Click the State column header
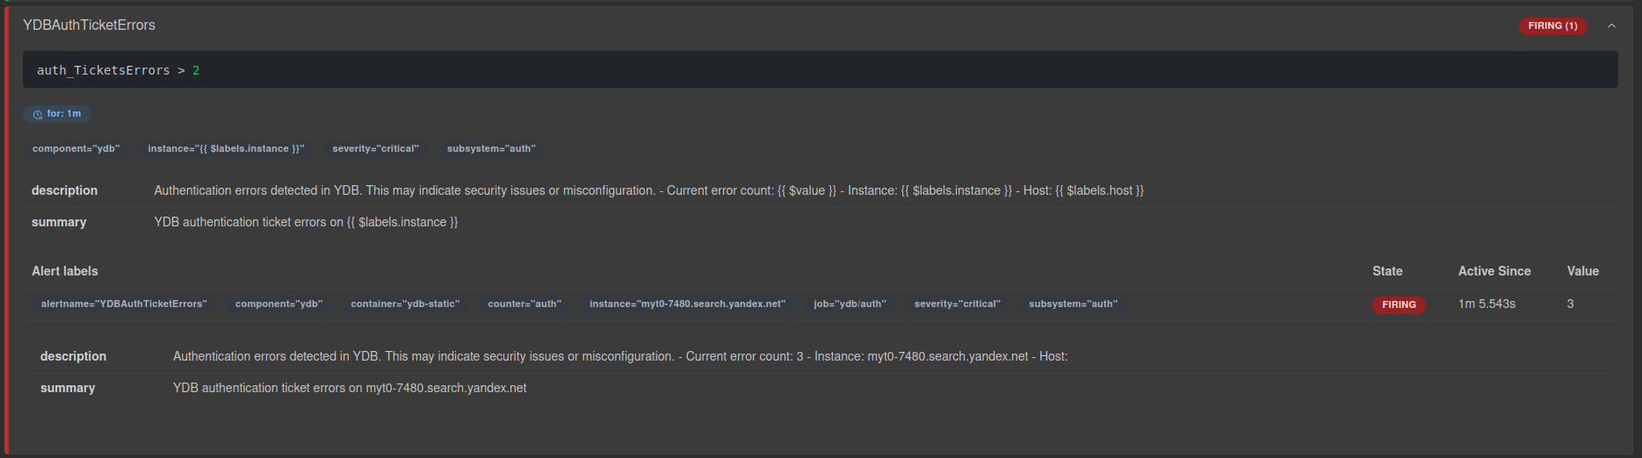The image size is (1642, 458). coord(1387,271)
